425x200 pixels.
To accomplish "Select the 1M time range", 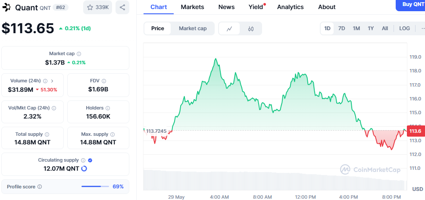I will pyautogui.click(x=356, y=28).
